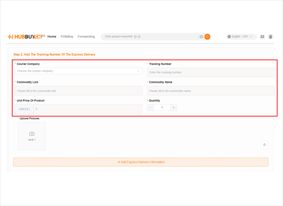The image size is (283, 206).
Task: Open the Forwarding menu item
Action: pyautogui.click(x=86, y=37)
